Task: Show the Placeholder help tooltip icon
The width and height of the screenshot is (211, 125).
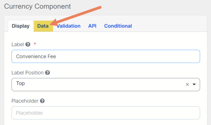Action: (x=42, y=101)
